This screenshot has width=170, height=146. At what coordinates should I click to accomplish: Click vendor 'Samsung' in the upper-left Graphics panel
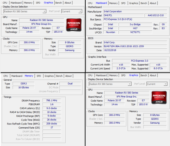[x=70, y=50]
